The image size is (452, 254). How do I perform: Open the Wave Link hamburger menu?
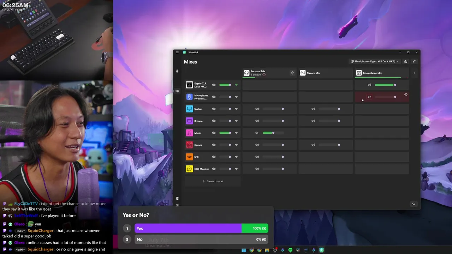[177, 52]
